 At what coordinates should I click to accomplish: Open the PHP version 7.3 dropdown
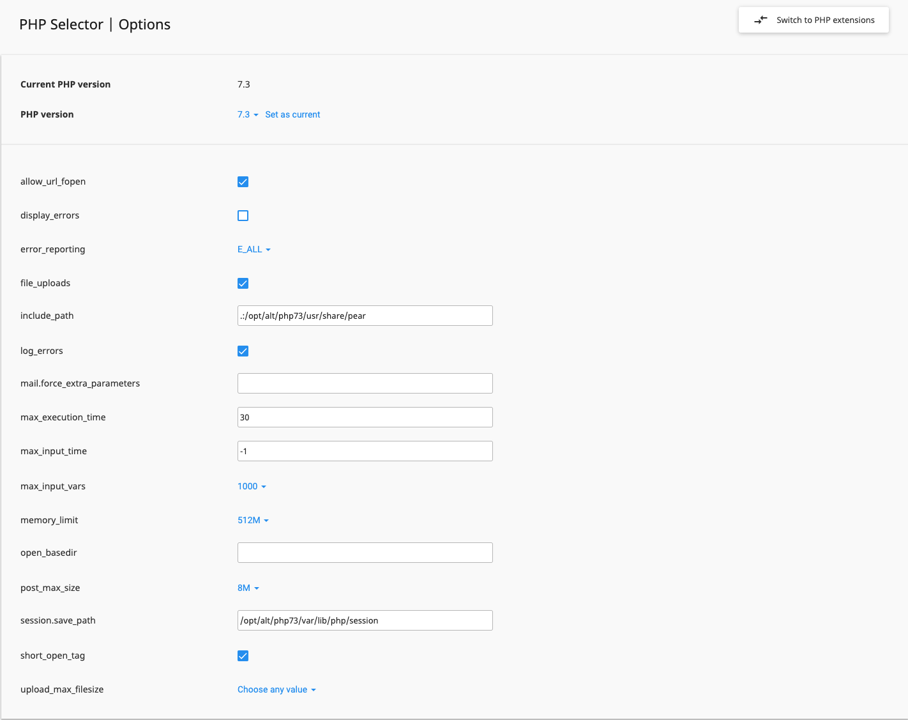coord(248,114)
